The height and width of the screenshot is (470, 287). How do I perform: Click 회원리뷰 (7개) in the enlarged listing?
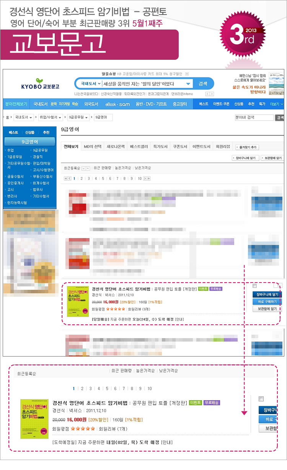click(x=113, y=429)
